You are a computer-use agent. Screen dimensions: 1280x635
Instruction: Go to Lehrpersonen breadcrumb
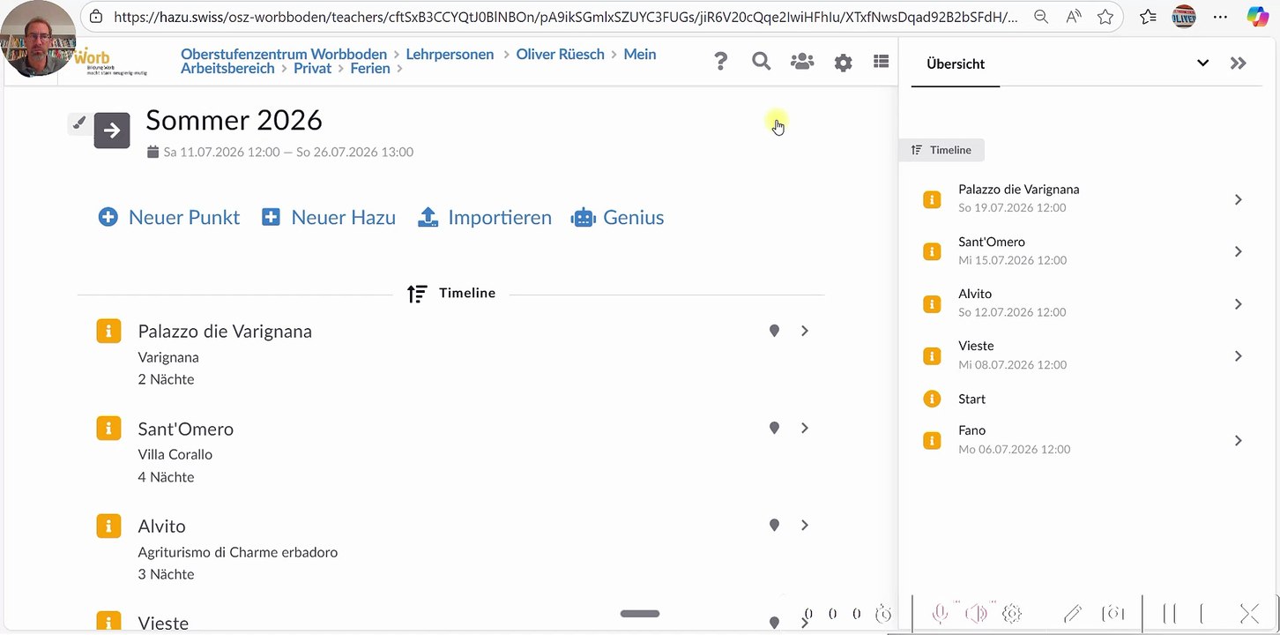coord(450,54)
